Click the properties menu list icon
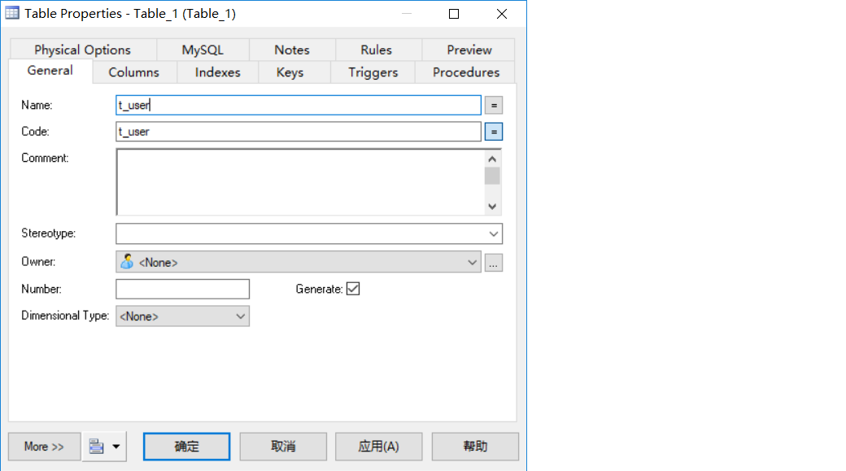 (x=97, y=446)
